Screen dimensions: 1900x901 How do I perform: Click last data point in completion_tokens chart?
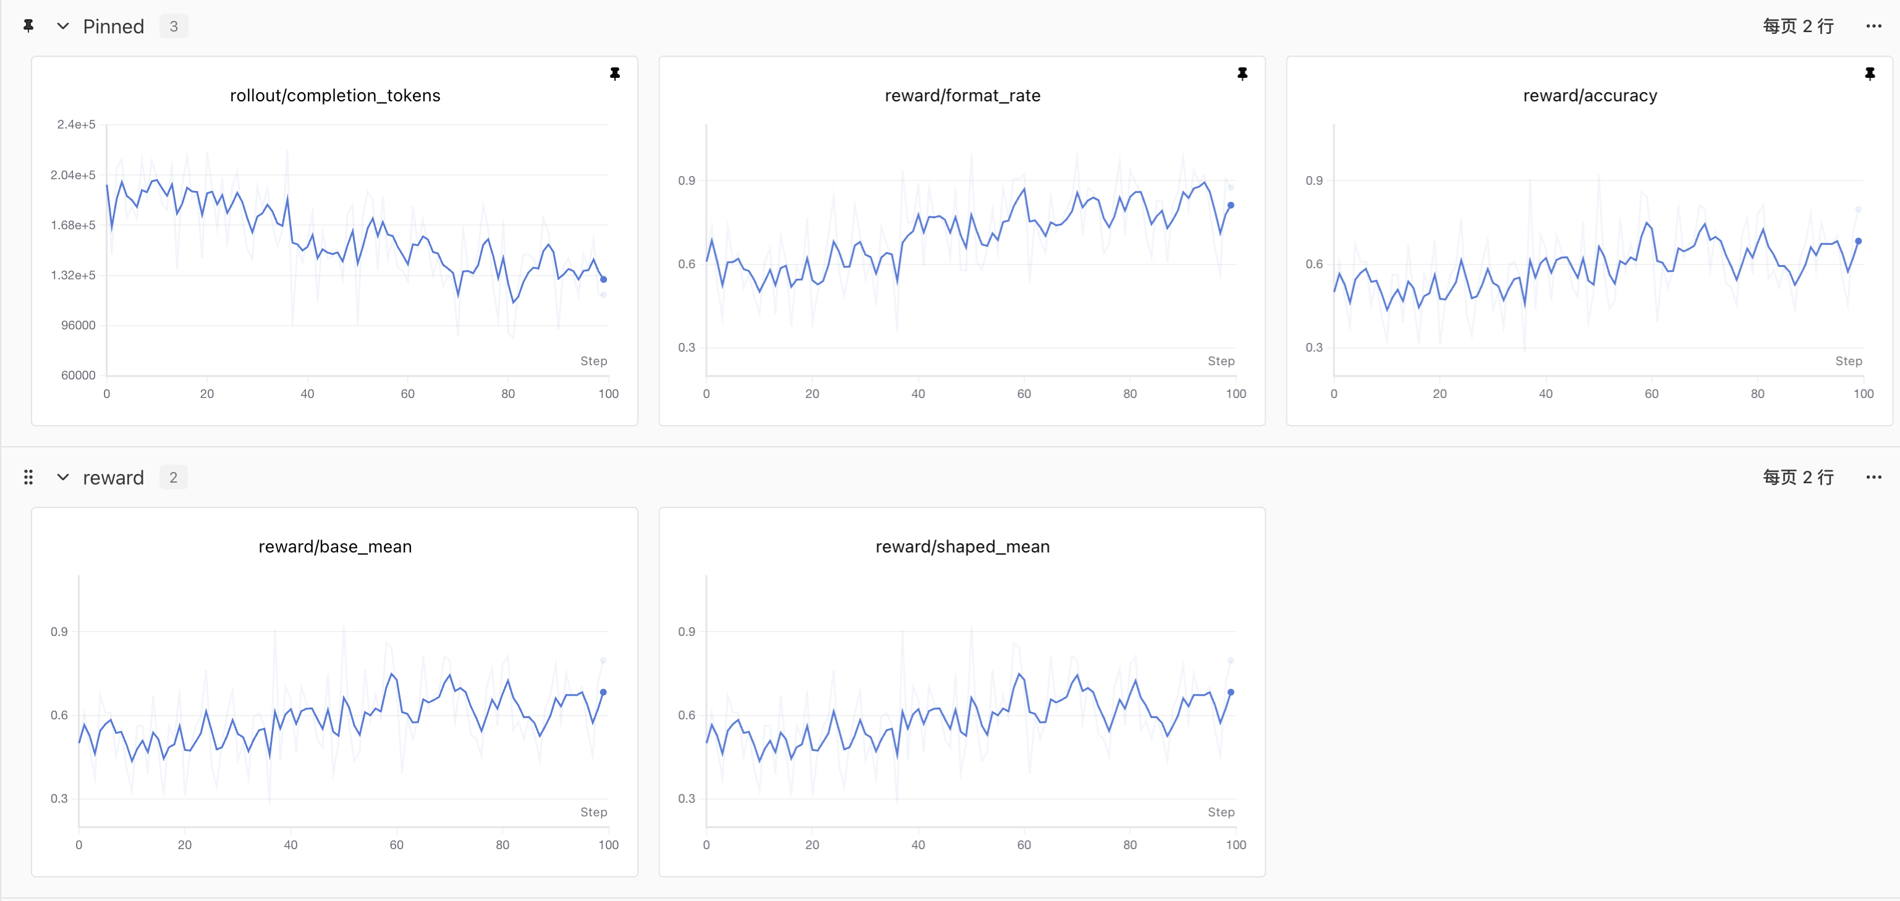pyautogui.click(x=603, y=279)
